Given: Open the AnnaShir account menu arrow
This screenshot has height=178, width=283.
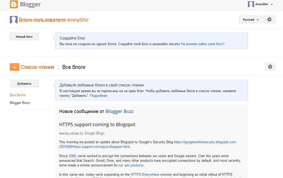Looking at the screenshot, I should pyautogui.click(x=272, y=5).
